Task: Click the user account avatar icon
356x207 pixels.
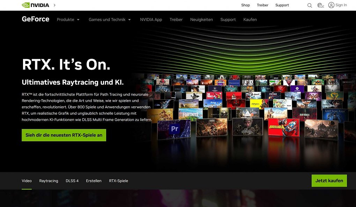Action: pos(331,5)
